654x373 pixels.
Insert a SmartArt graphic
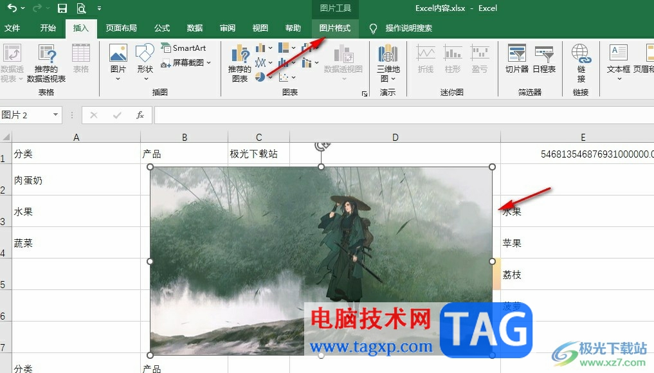[184, 48]
